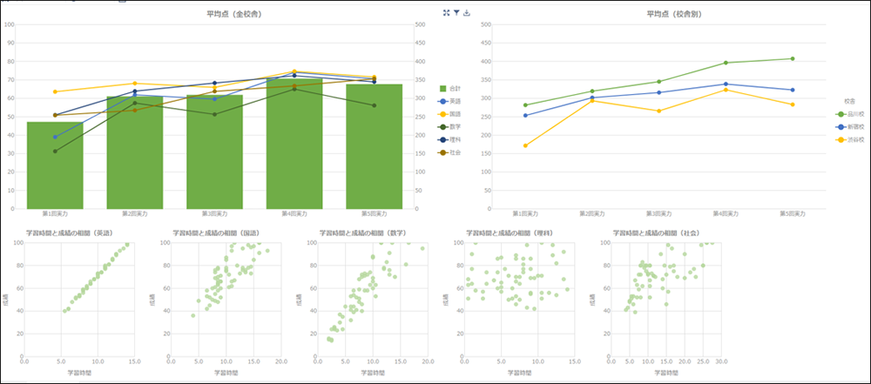The height and width of the screenshot is (384, 871).
Task: Click the 学習時間と成績の相関（国語）title
Action: coord(215,232)
